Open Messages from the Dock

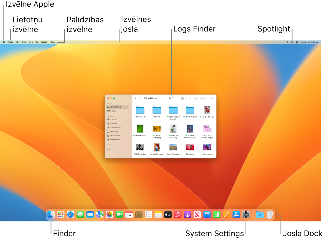pos(80,215)
